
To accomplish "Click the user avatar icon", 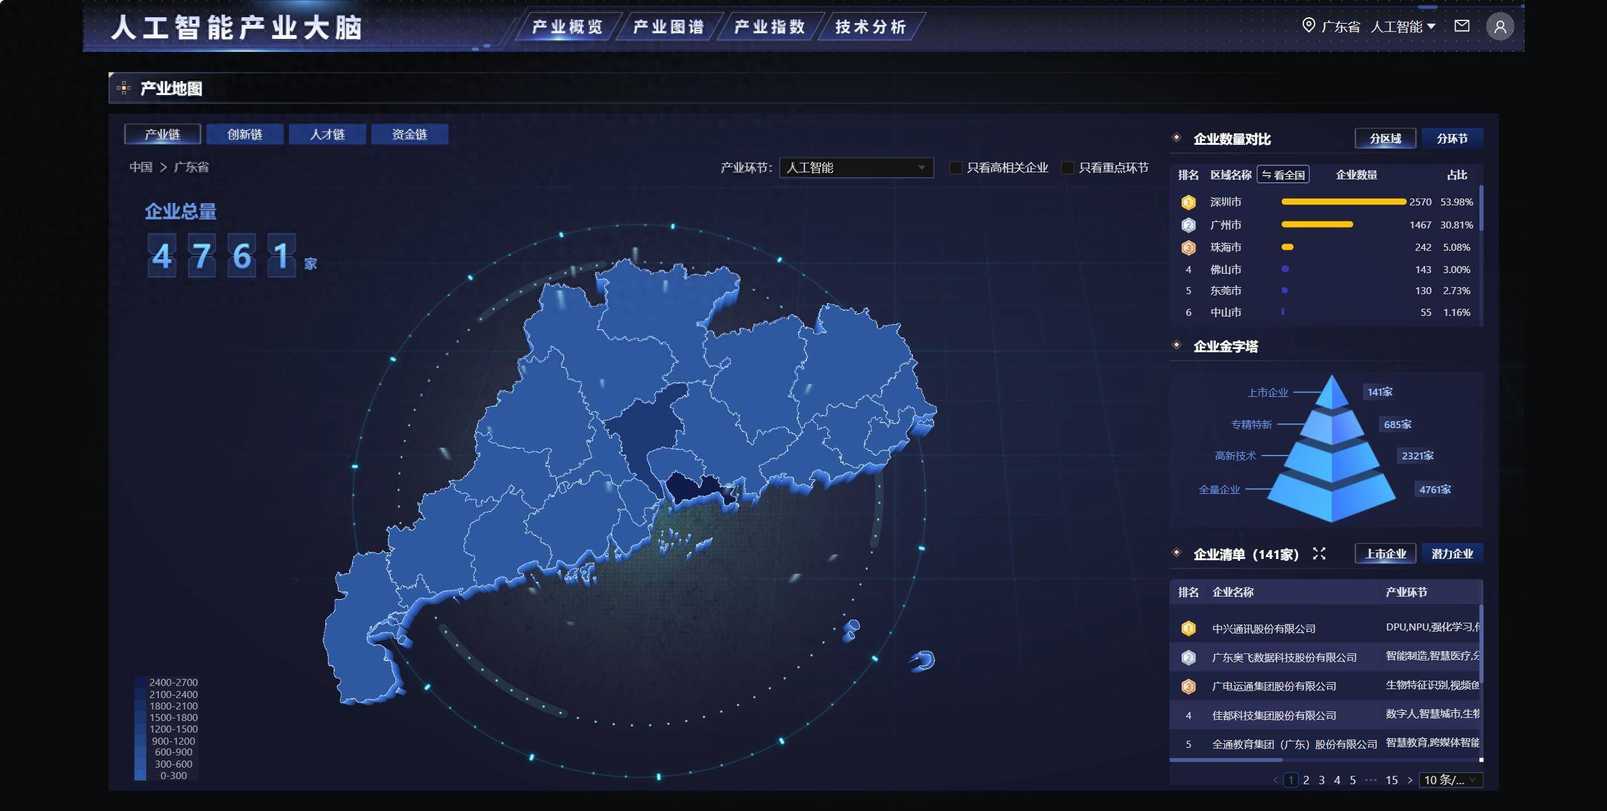I will 1500,27.
